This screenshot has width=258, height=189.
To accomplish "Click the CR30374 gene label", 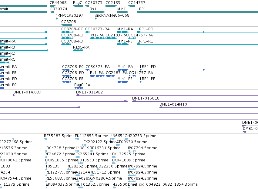I will click(x=59, y=9).
